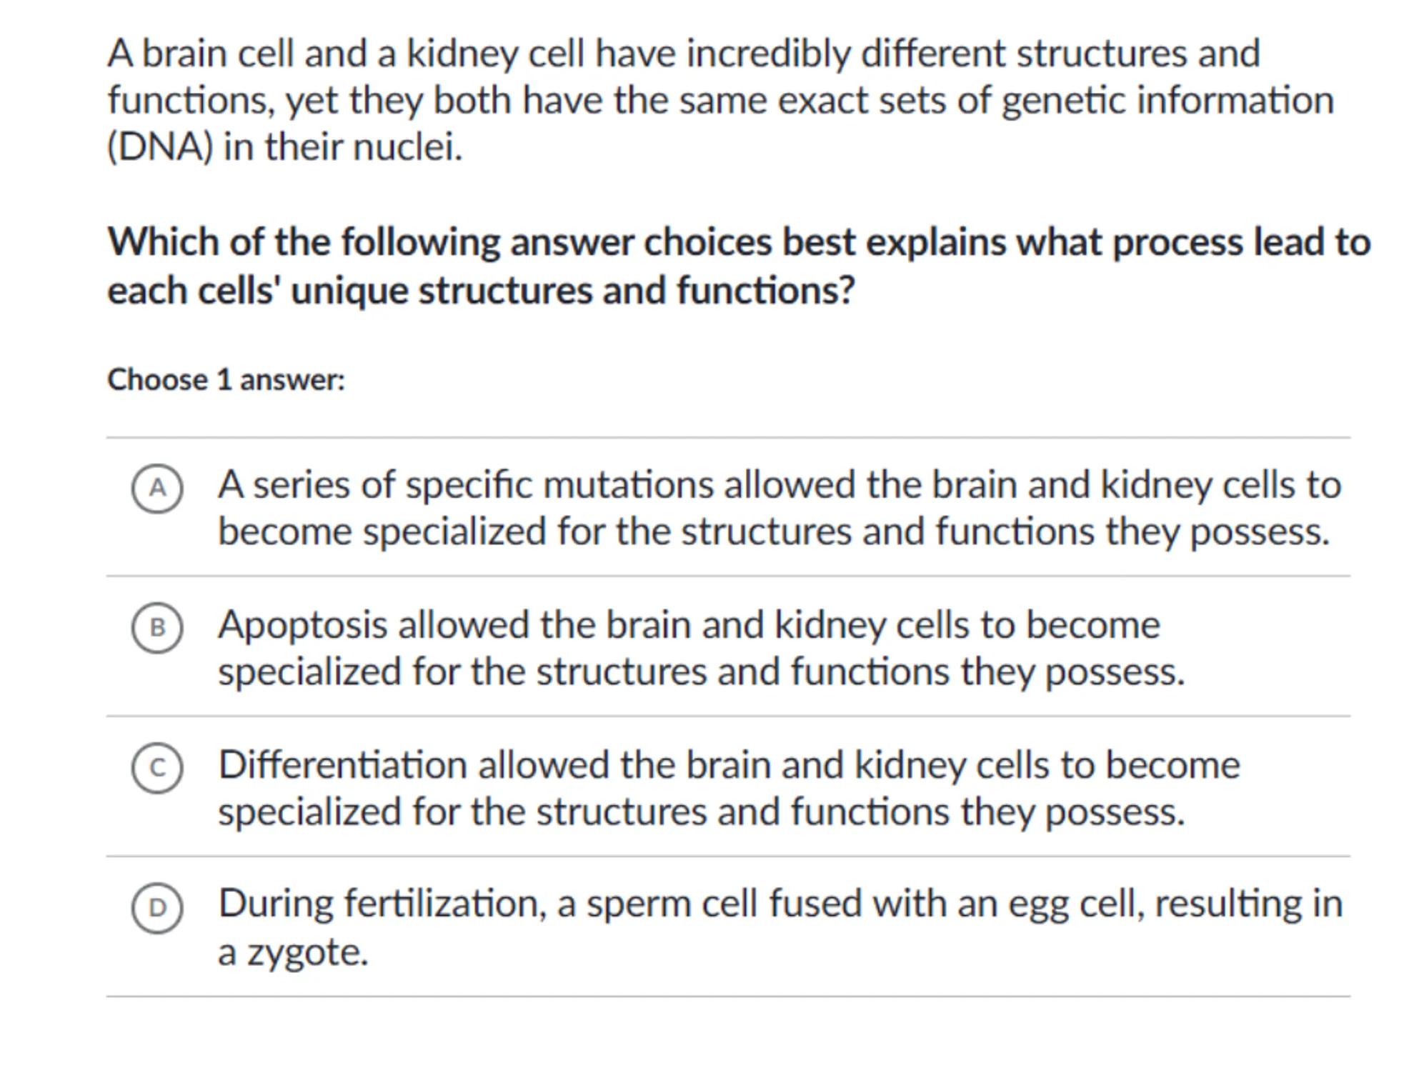Click the 'Choose 1 answer:' label

226,379
